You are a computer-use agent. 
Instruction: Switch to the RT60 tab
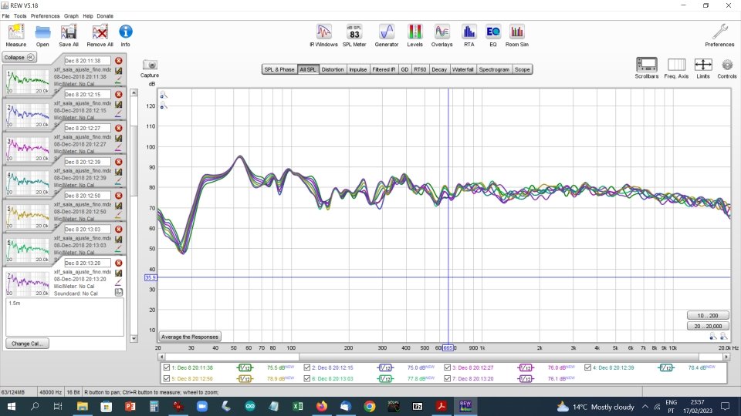420,69
